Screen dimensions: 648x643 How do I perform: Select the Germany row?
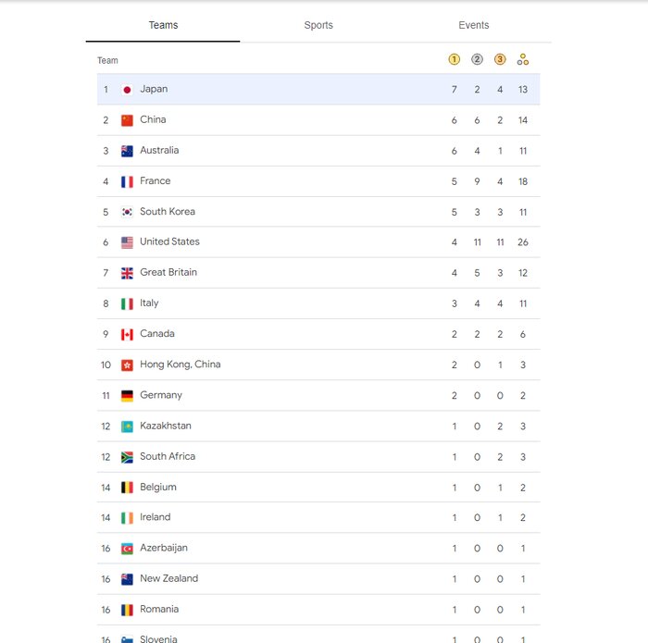161,395
